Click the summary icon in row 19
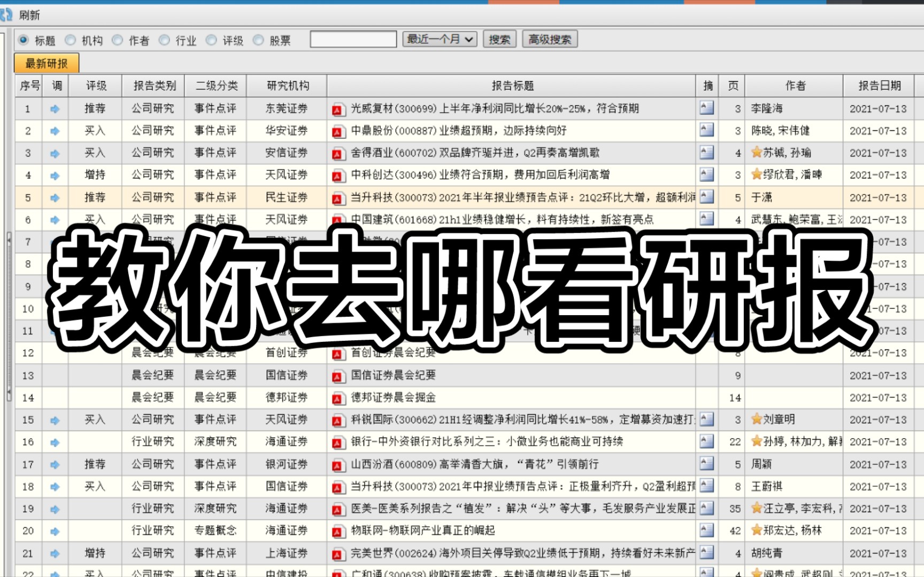 (x=706, y=508)
